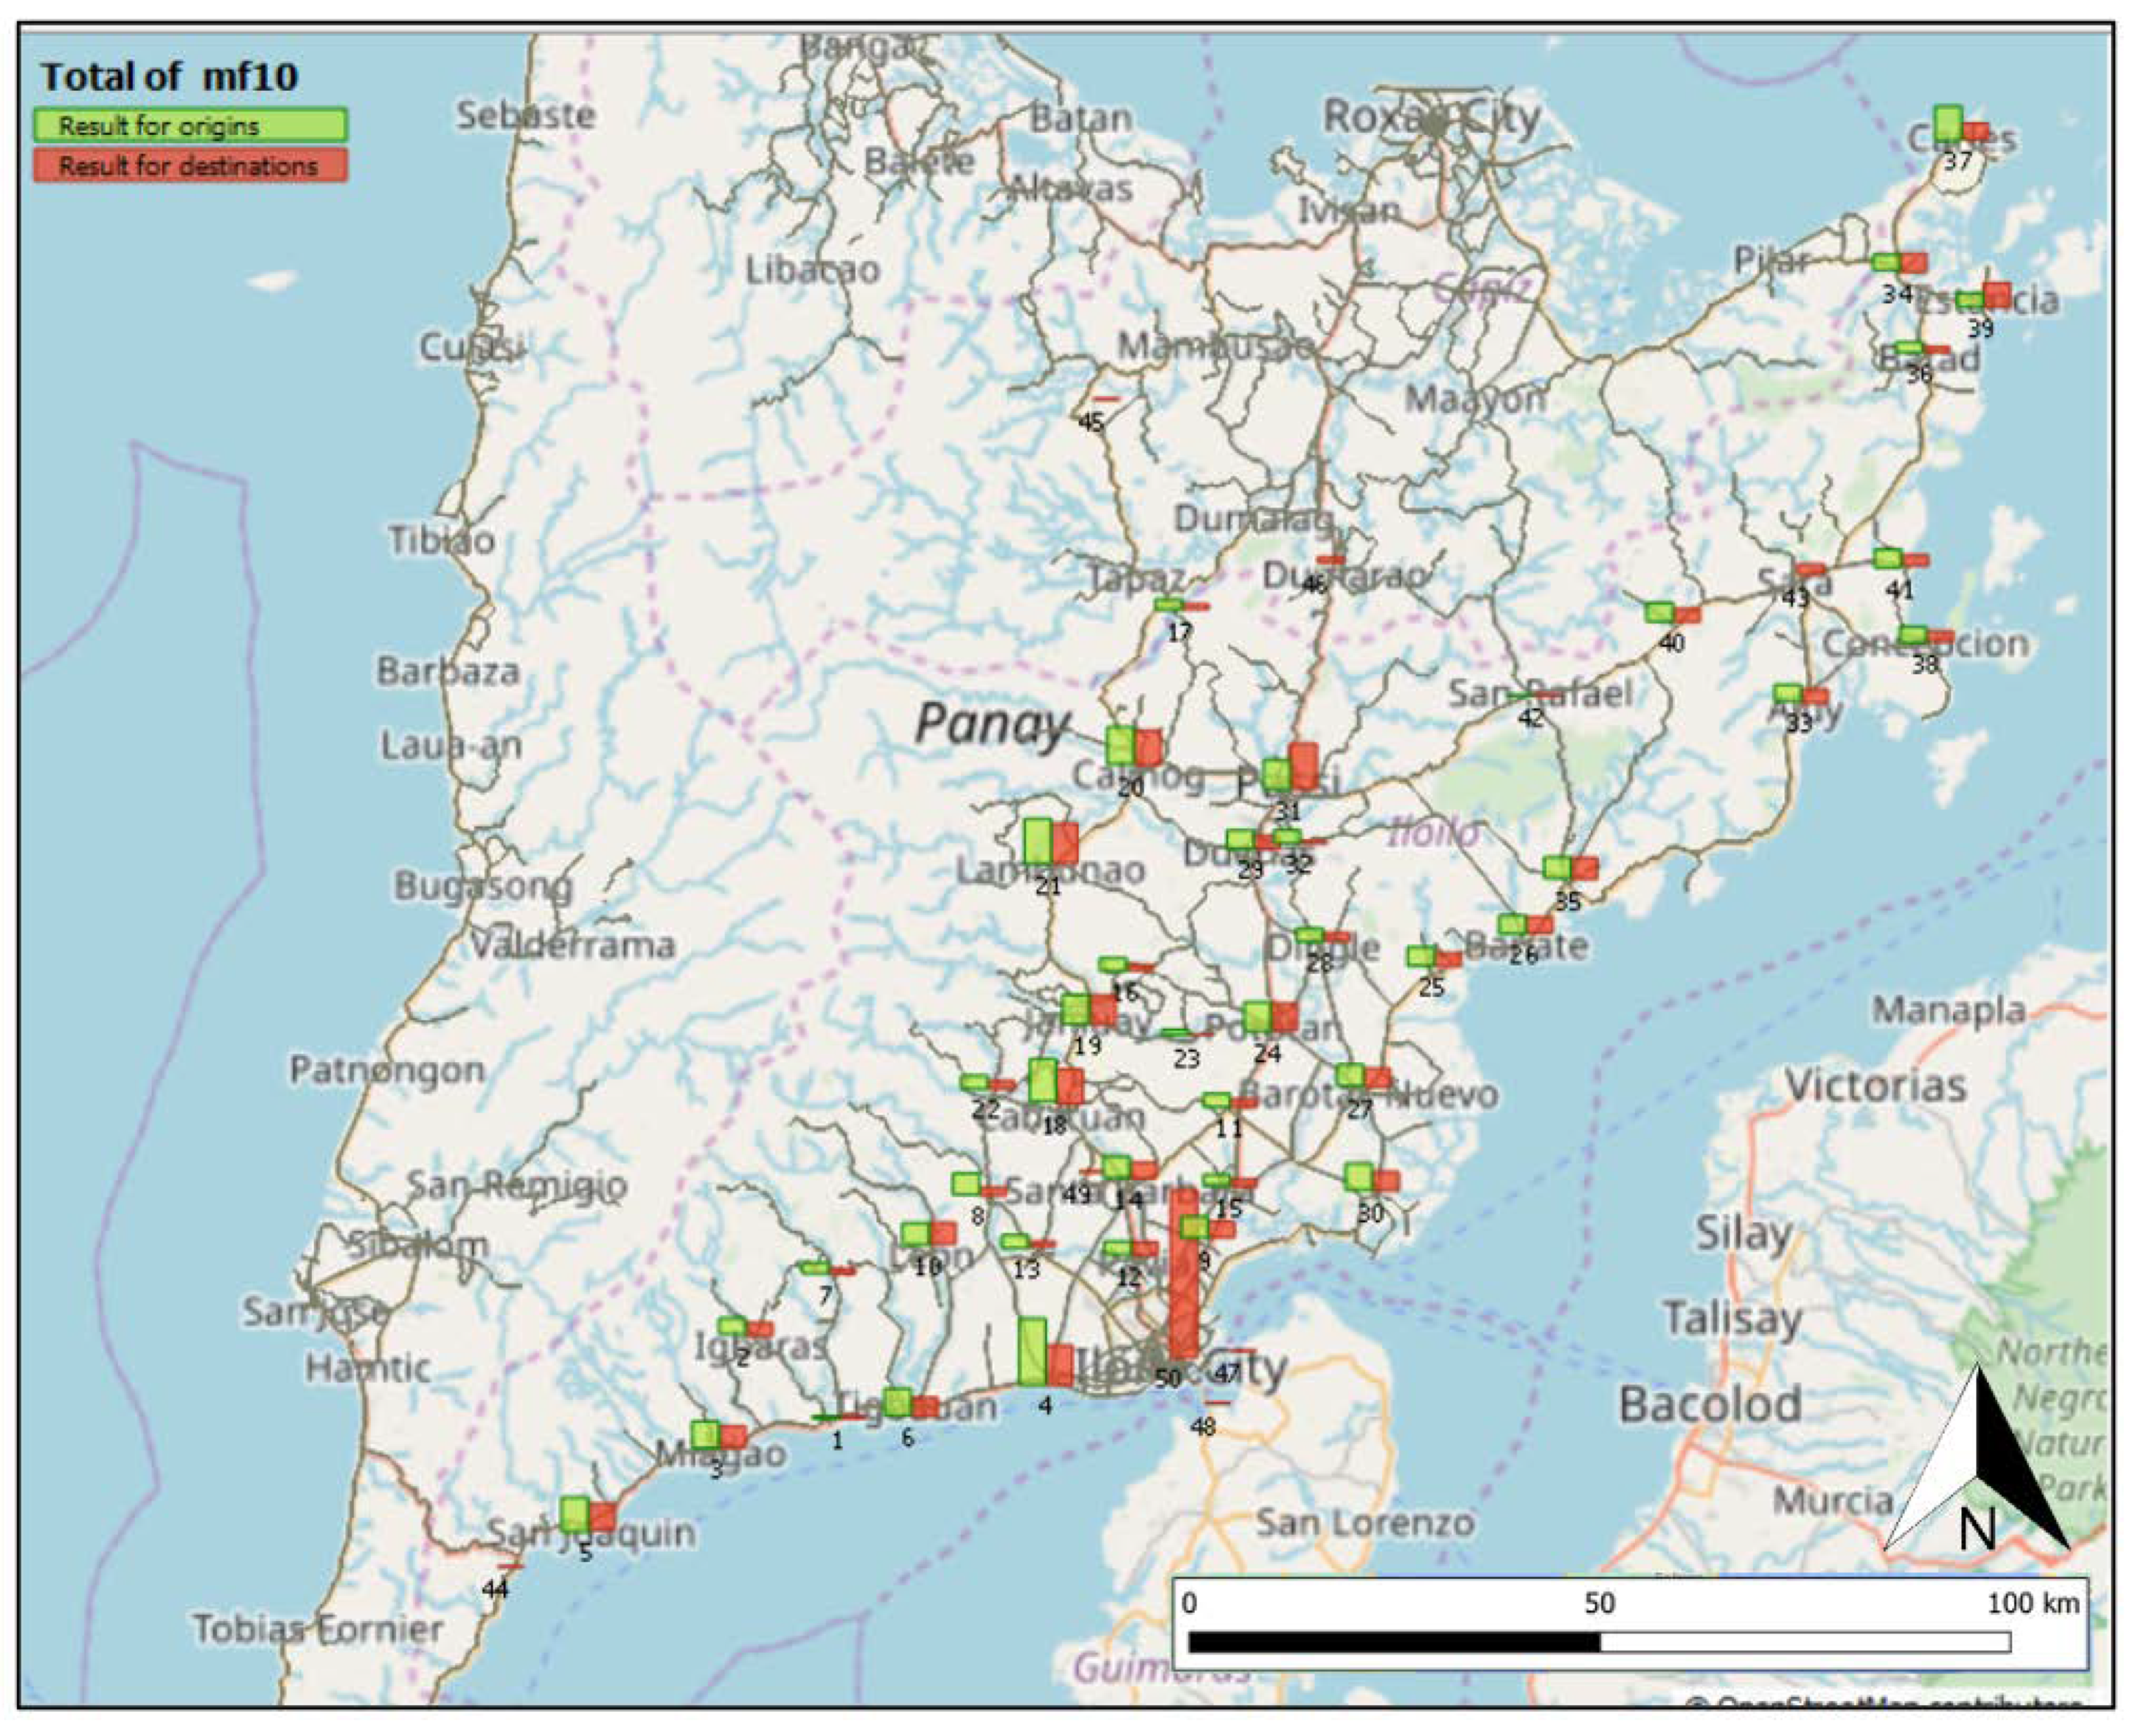Screen dimensions: 2130x1736
Task: Click the bar marker at zone 20 near Calinog
Action: [1134, 747]
